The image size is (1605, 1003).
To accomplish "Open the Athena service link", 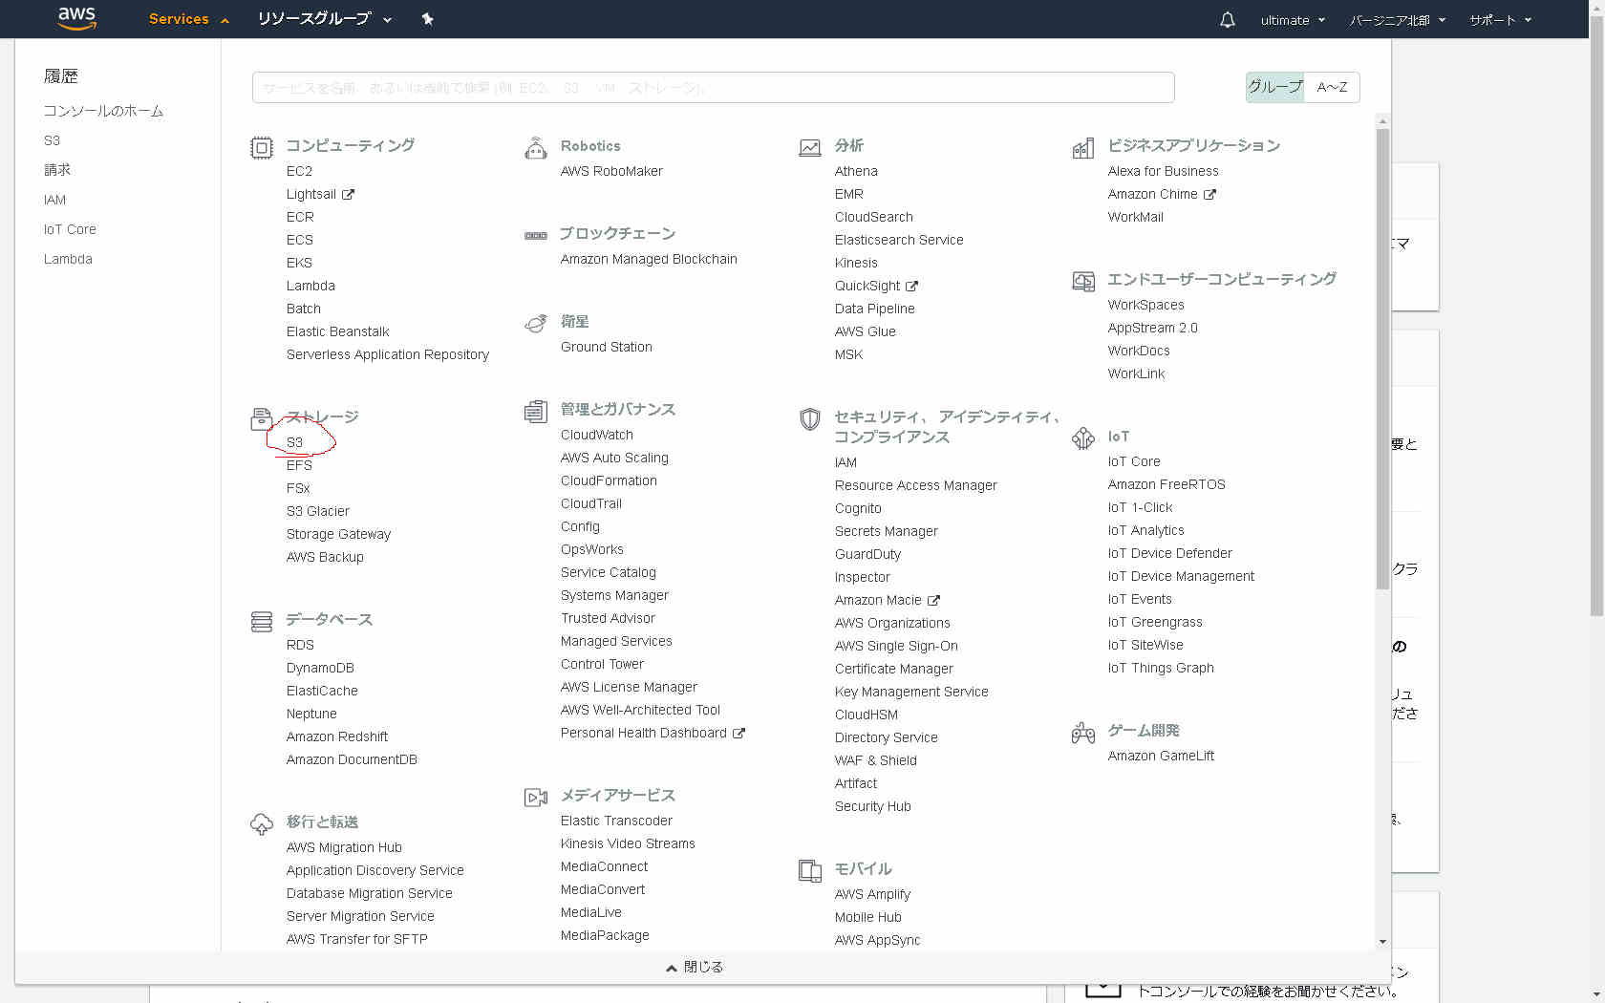I will click(856, 171).
